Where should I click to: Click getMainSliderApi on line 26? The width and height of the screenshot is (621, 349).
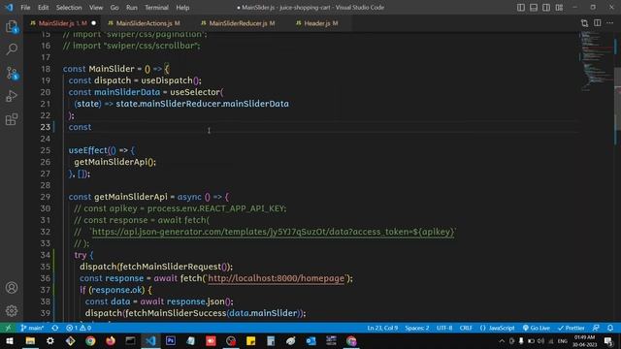(111, 162)
